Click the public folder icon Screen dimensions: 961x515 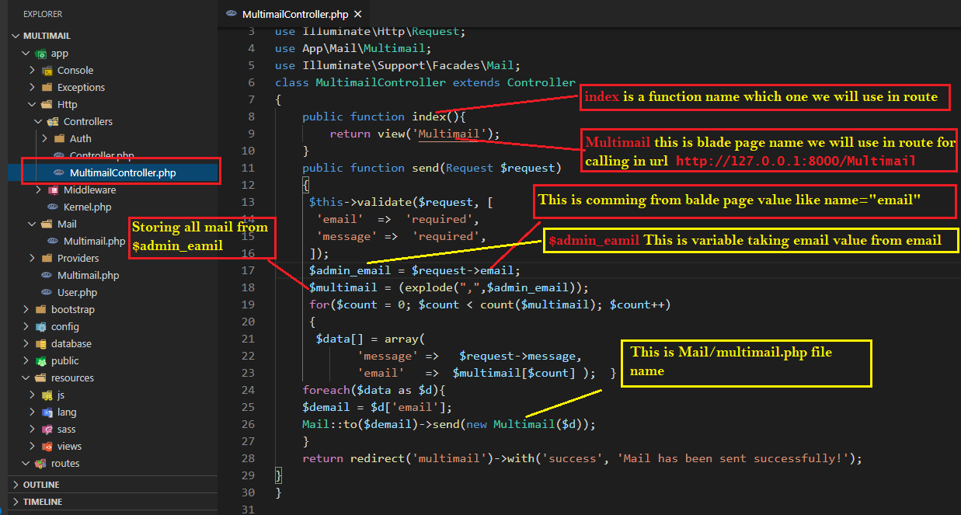(40, 361)
